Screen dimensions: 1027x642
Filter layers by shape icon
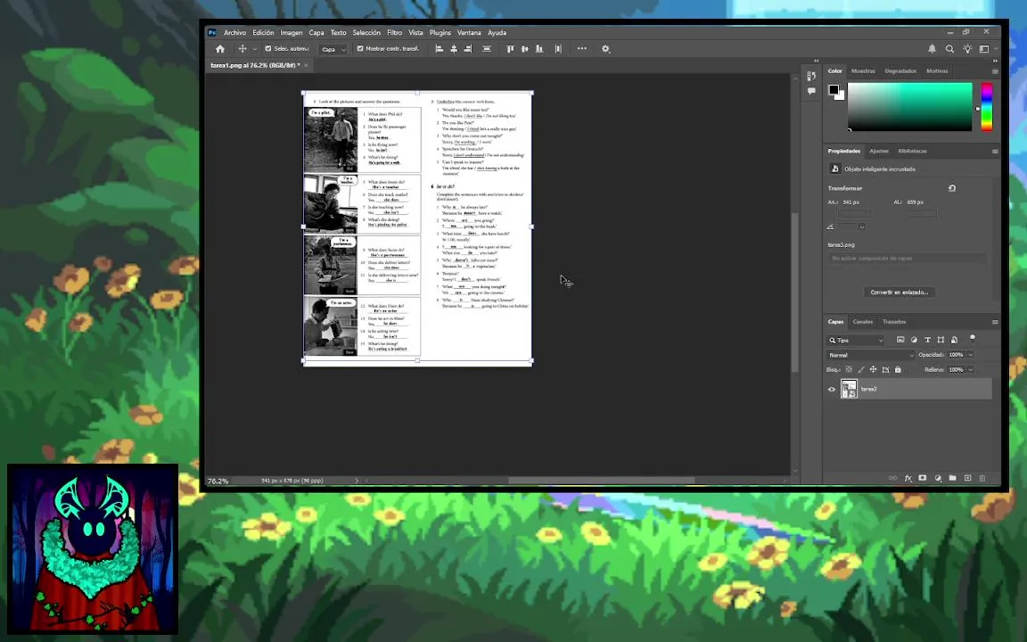point(941,340)
